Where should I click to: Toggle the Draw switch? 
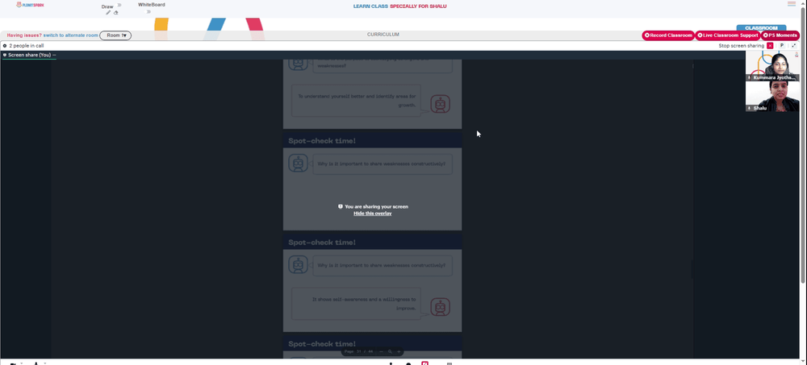point(119,5)
